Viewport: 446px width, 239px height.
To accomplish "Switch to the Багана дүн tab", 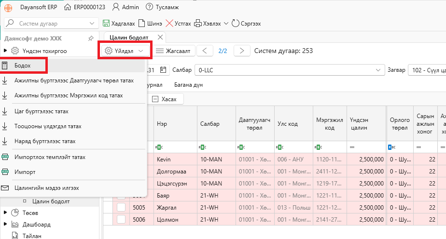I will pyautogui.click(x=188, y=85).
